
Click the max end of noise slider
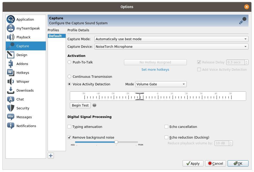click(141, 145)
